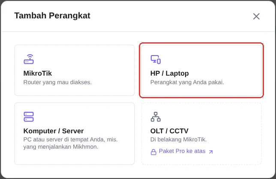This screenshot has width=276, height=179.
Task: Open the Paket Pro ke atas link
Action: tap(182, 151)
